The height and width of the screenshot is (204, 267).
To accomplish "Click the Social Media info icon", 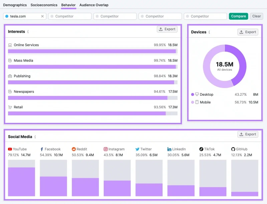I will click(x=35, y=137).
